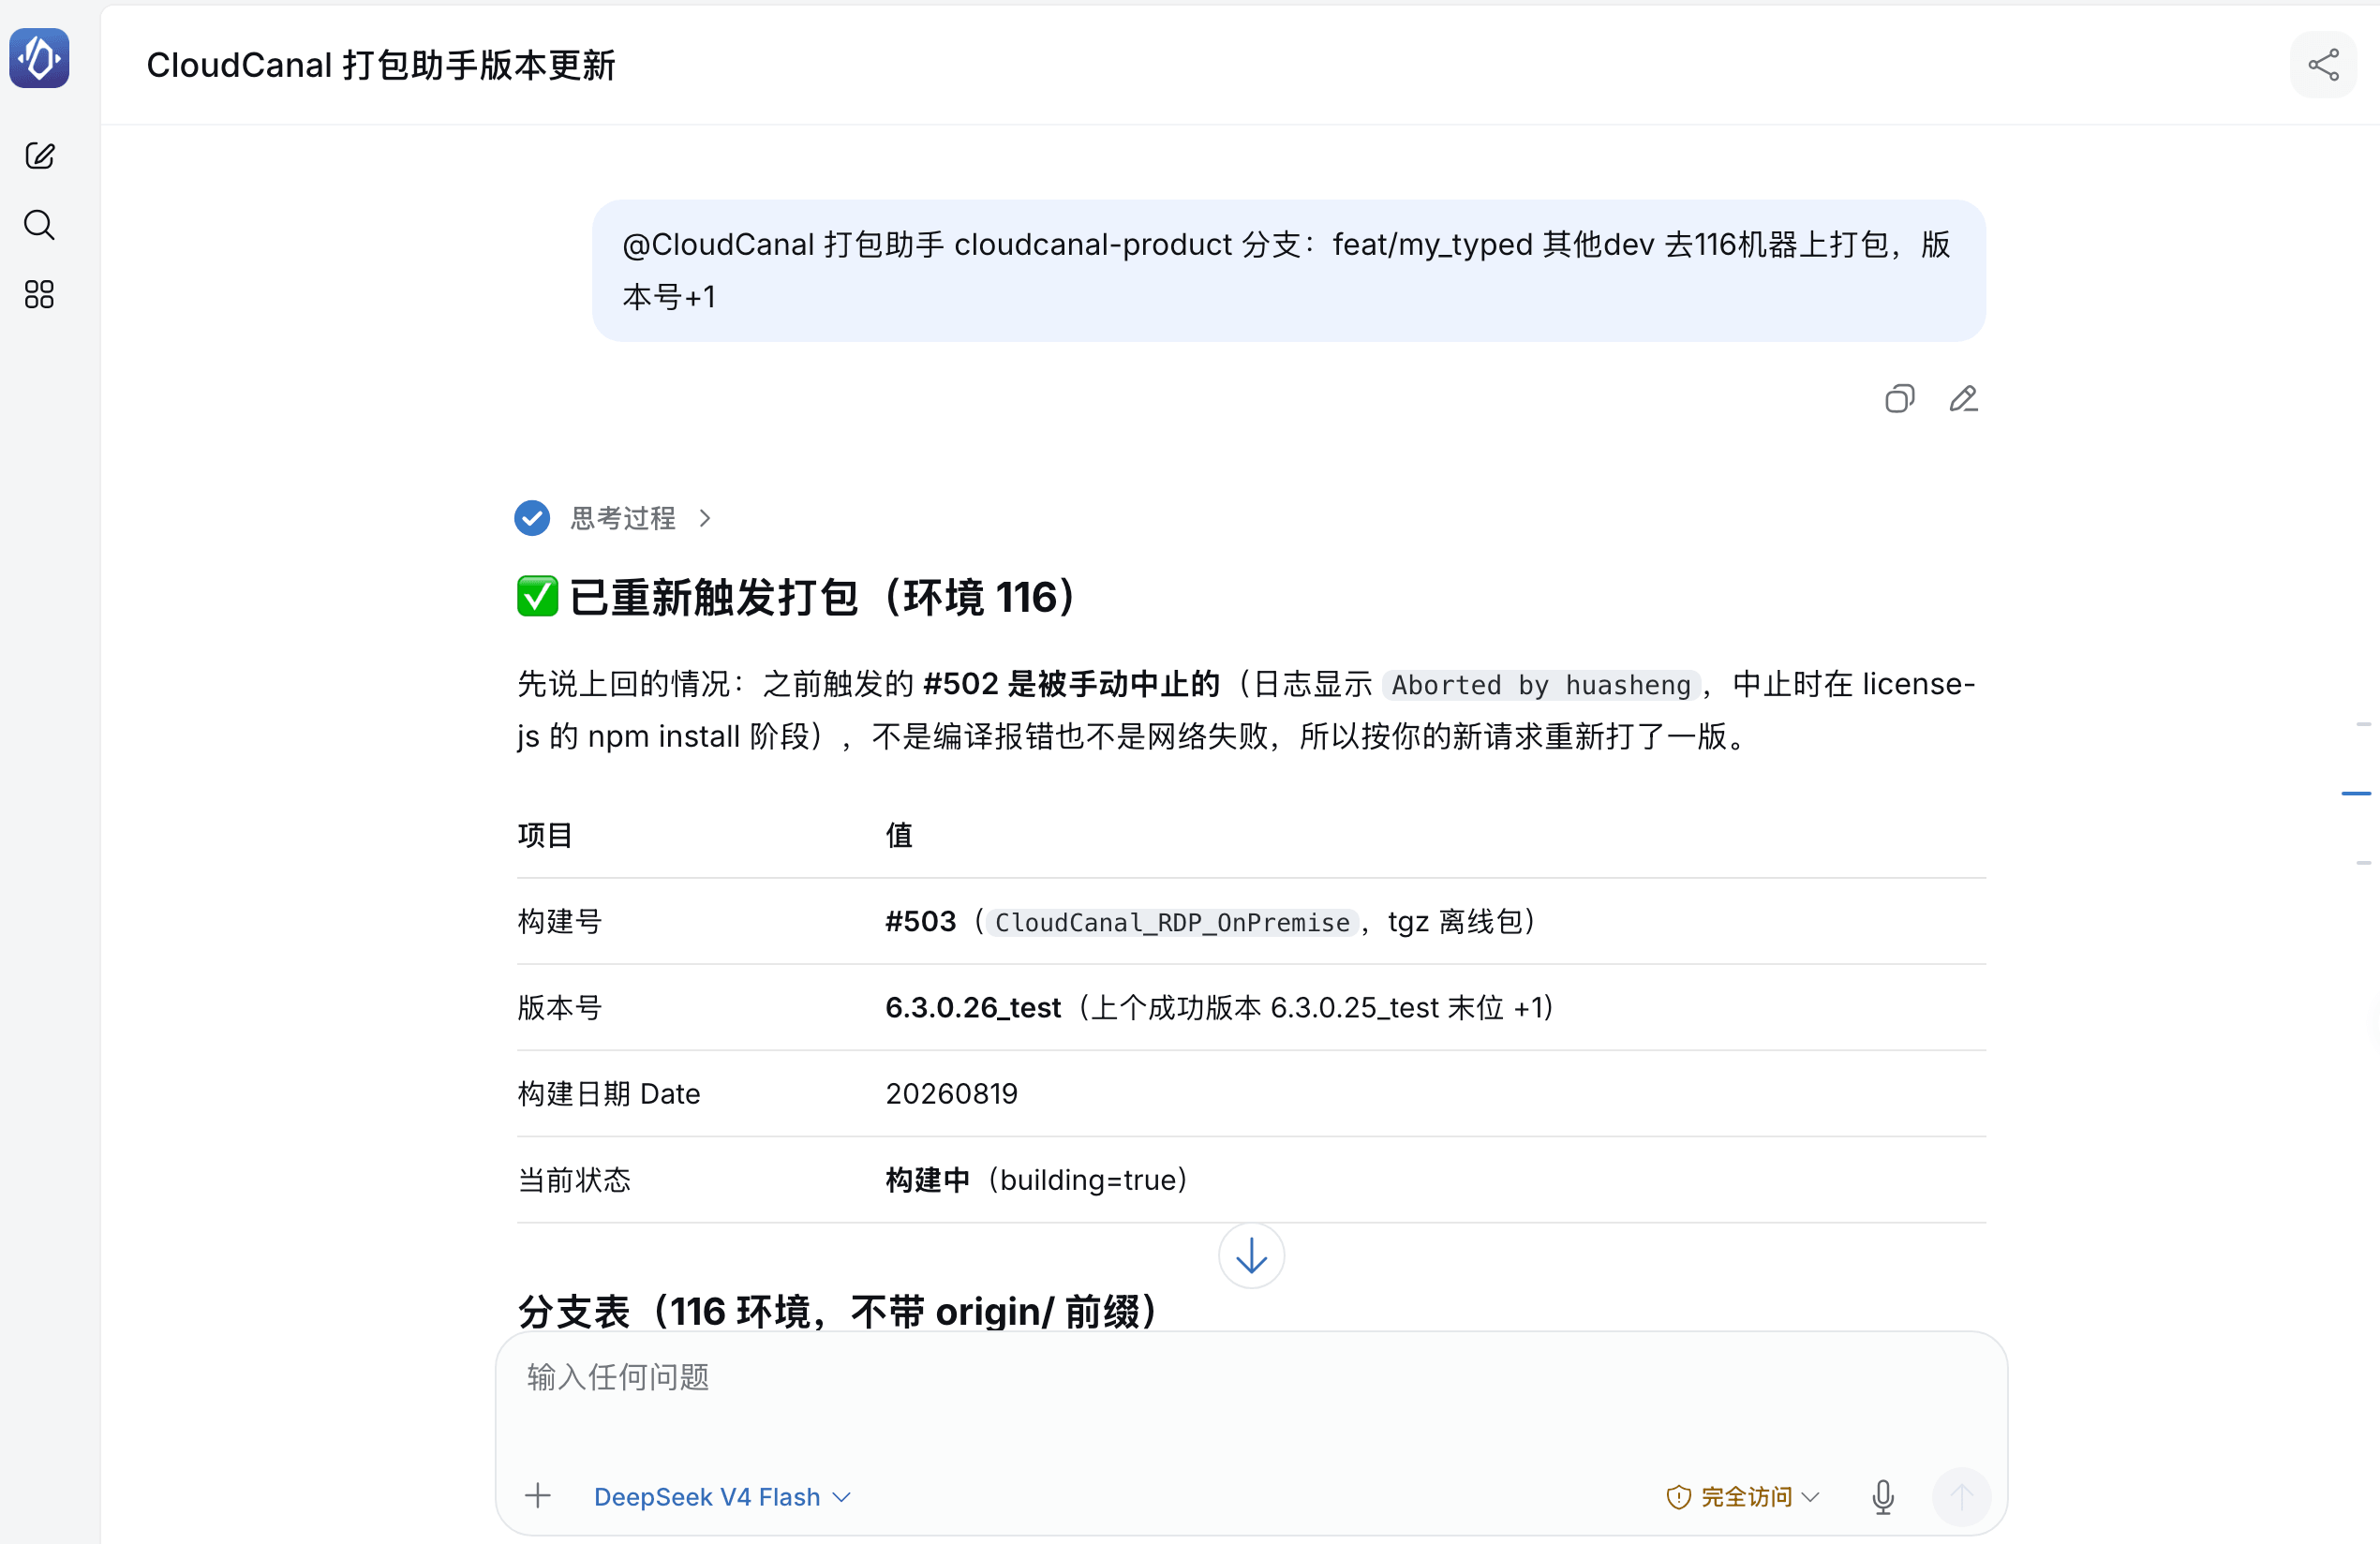
Task: Click the 项目 table header
Action: pos(545,835)
